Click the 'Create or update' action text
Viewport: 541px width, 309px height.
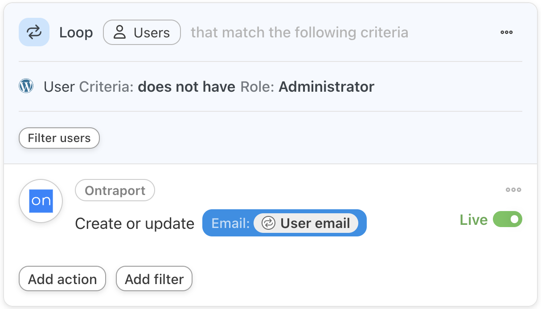135,224
